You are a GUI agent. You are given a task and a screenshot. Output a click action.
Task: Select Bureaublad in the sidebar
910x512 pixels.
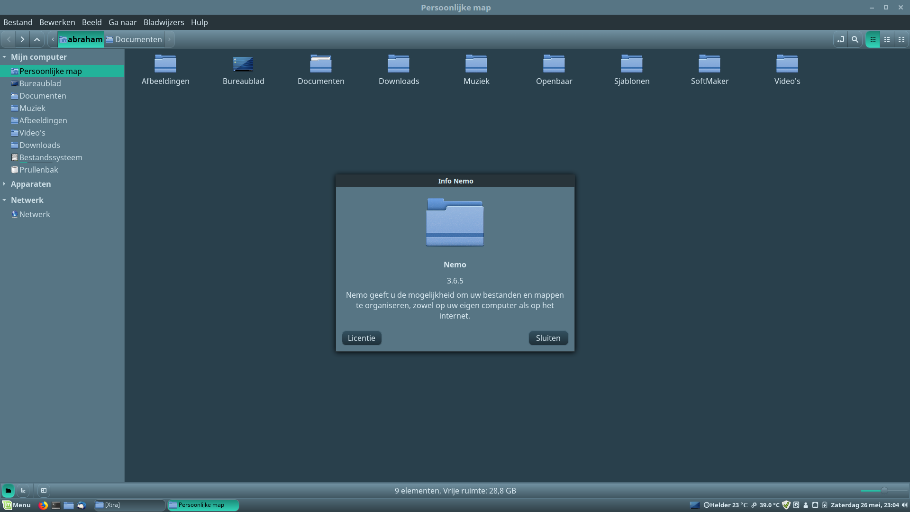[62, 83]
